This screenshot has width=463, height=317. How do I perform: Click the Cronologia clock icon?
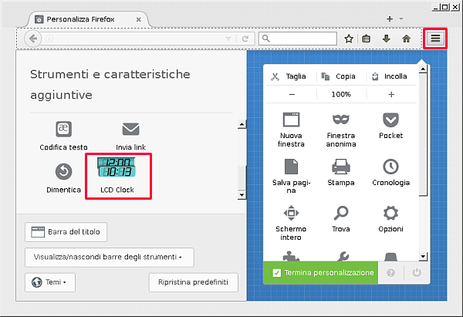tap(390, 167)
